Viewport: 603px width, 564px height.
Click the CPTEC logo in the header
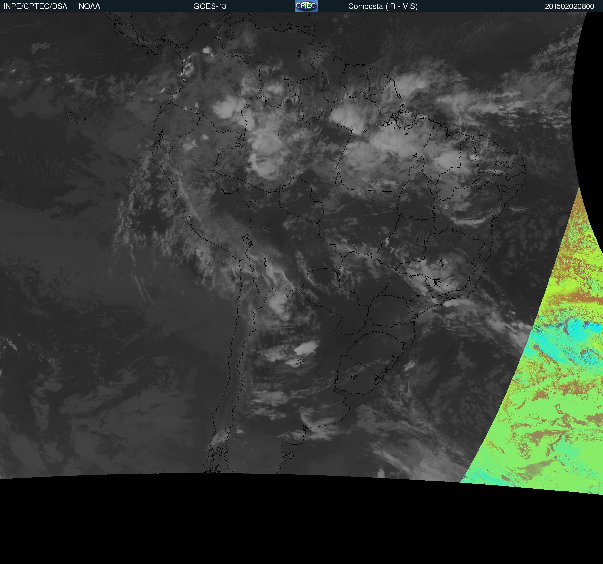tap(306, 6)
